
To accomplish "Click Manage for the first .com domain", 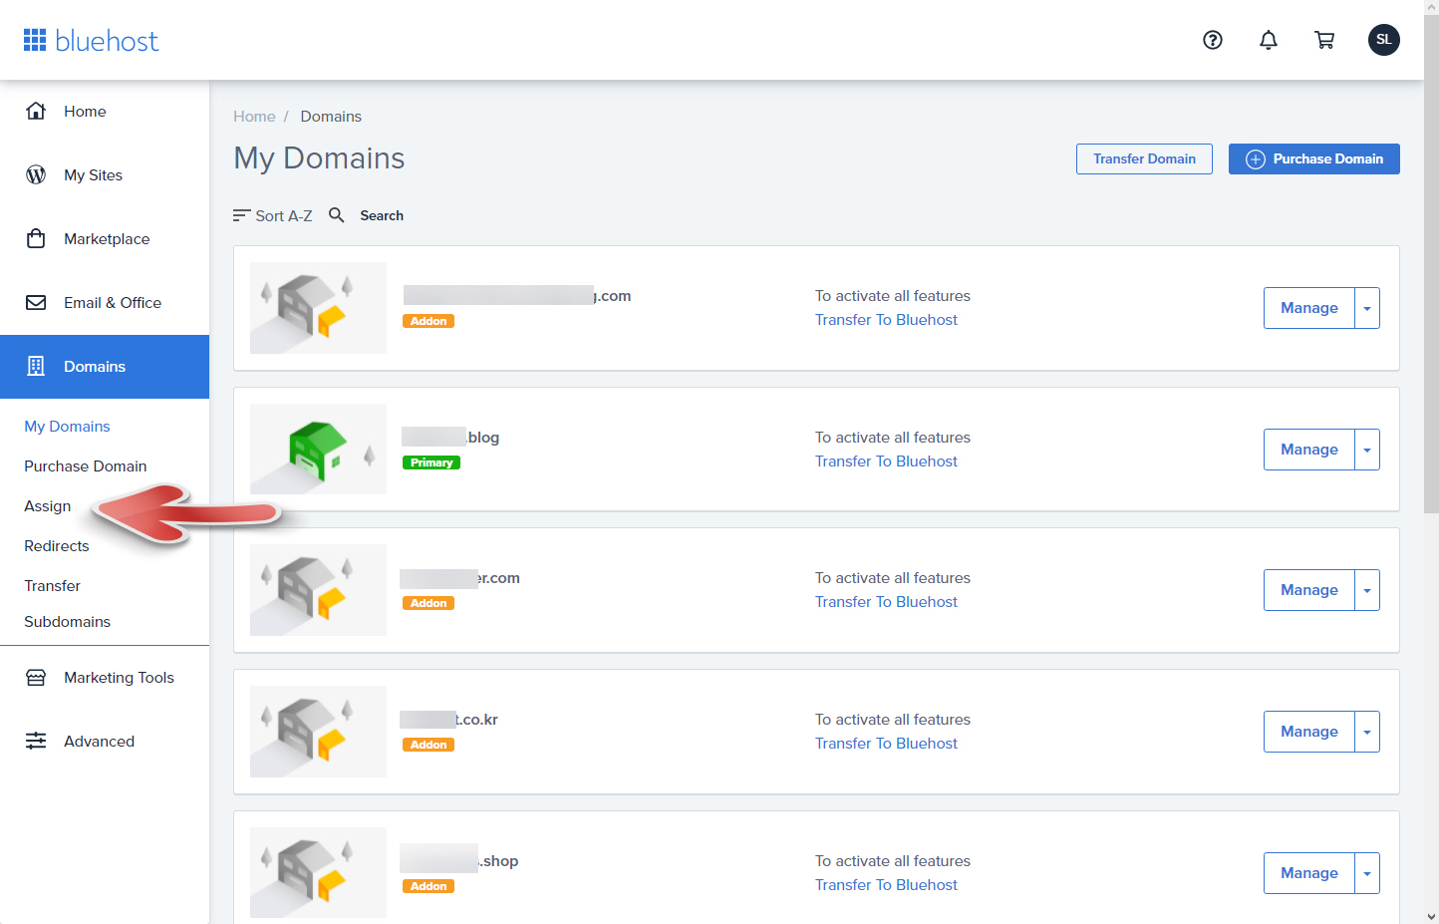I will click(1309, 308).
